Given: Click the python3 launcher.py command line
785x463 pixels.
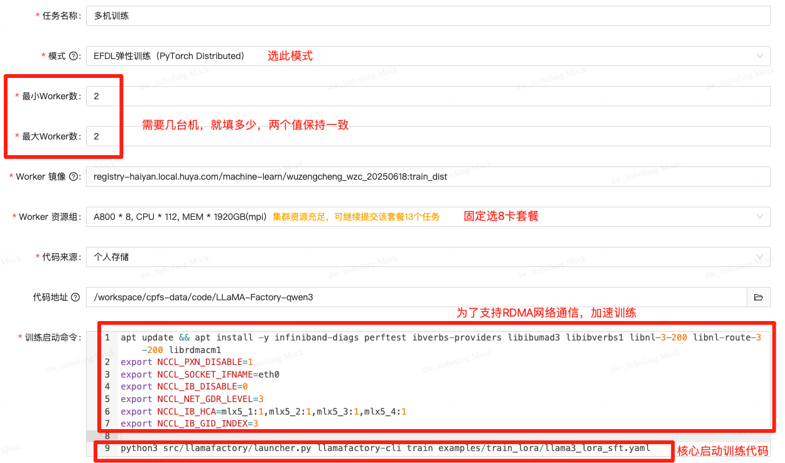Looking at the screenshot, I should [x=385, y=449].
